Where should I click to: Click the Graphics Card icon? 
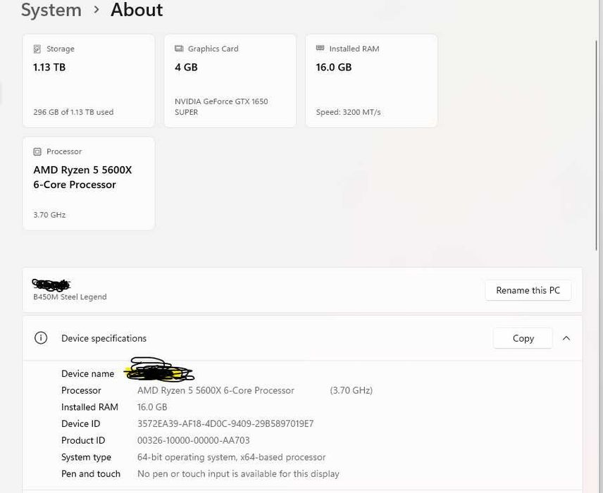point(179,49)
